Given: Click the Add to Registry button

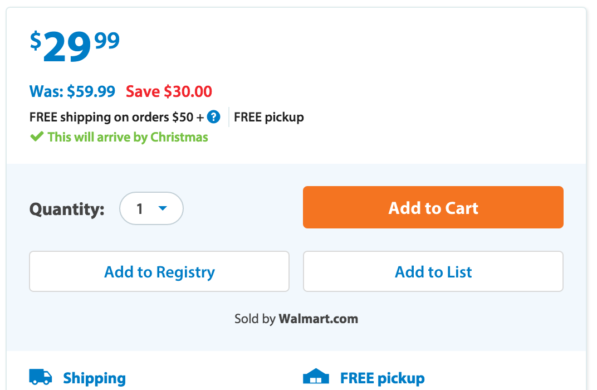Looking at the screenshot, I should [159, 271].
